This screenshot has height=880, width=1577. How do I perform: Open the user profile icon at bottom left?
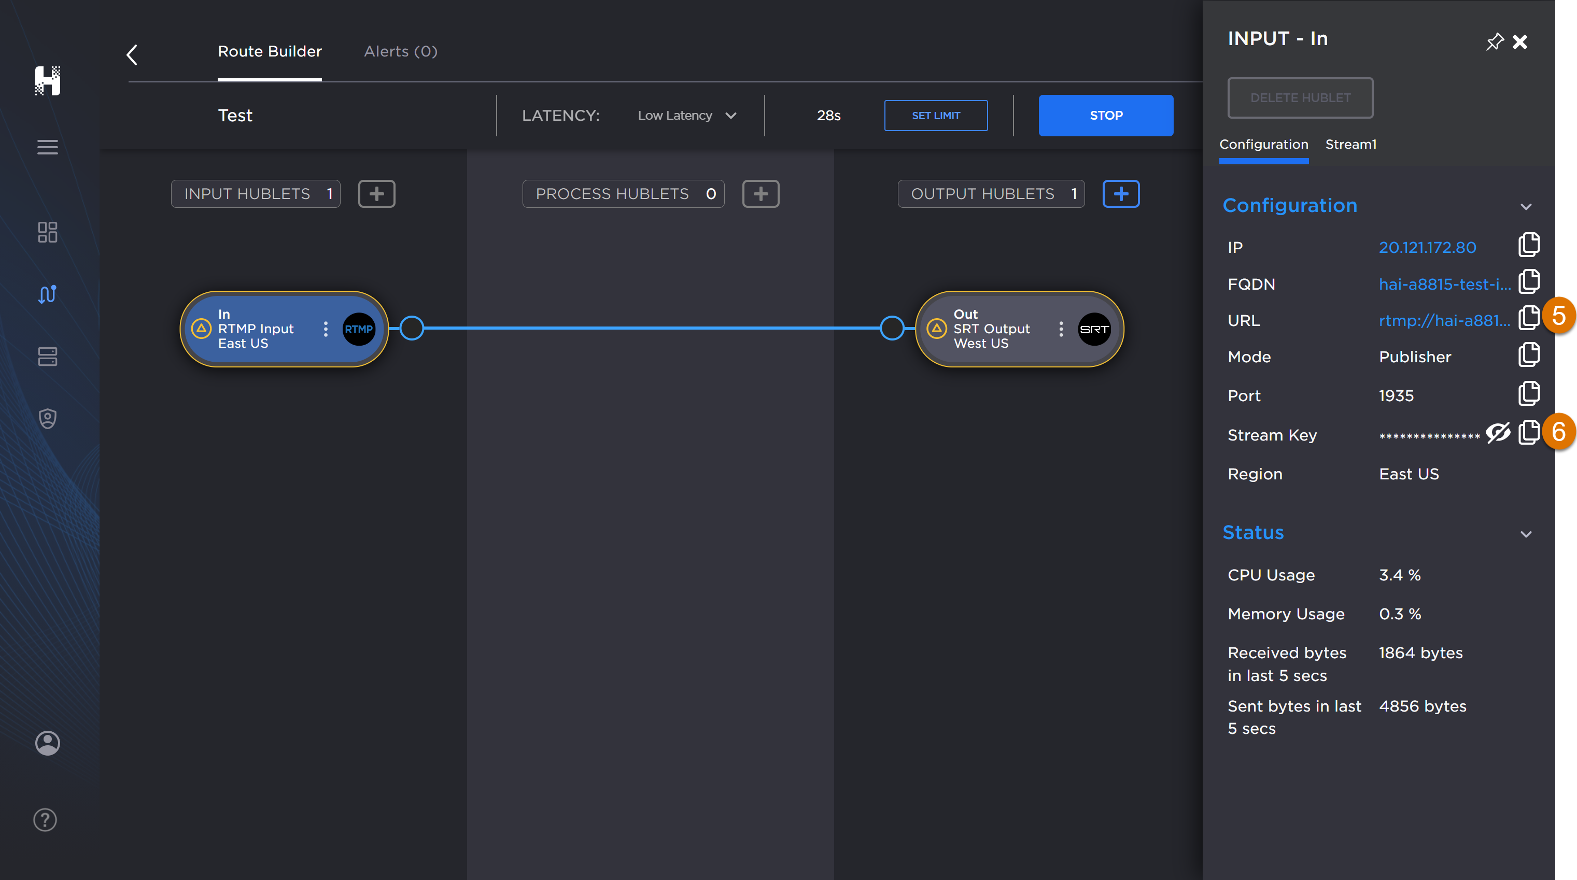point(47,743)
